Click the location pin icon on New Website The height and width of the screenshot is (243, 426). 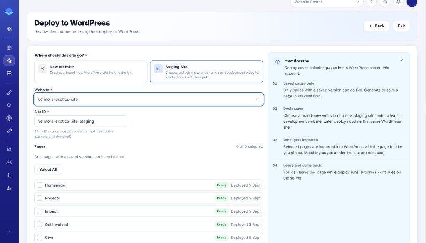click(x=43, y=69)
